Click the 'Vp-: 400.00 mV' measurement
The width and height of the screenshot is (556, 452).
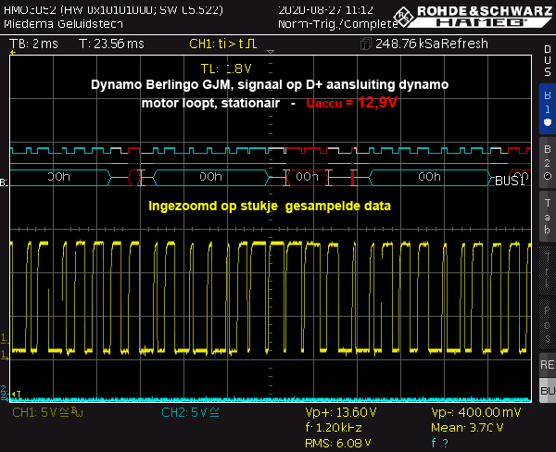pyautogui.click(x=476, y=413)
